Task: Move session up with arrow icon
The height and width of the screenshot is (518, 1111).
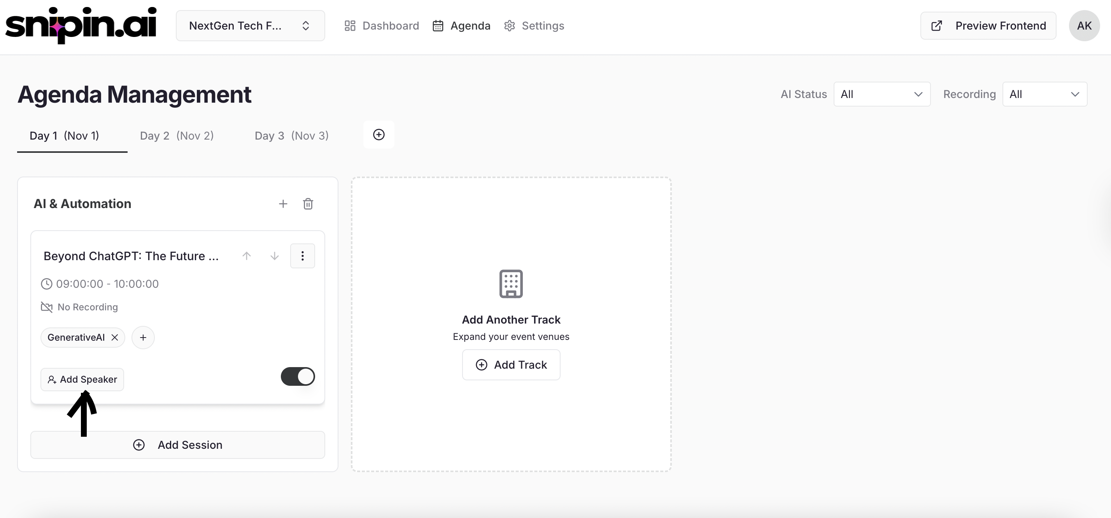Action: click(247, 256)
